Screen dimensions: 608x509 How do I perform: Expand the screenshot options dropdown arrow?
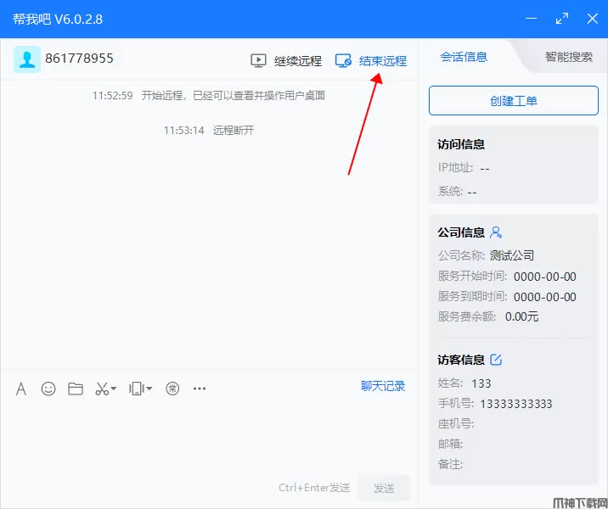pyautogui.click(x=114, y=389)
